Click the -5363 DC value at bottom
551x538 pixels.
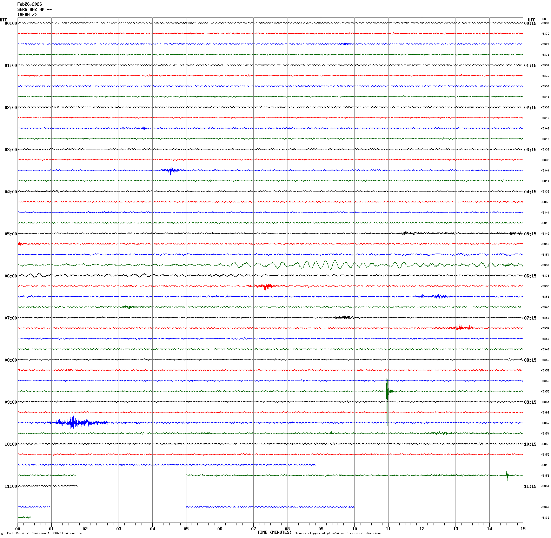pyautogui.click(x=545, y=518)
